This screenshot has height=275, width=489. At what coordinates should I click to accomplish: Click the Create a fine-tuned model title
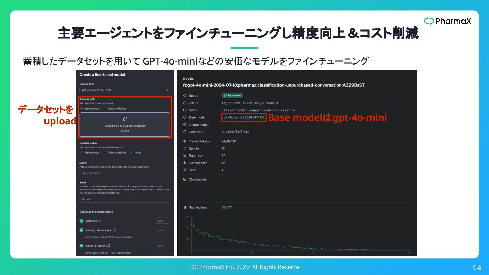coord(102,75)
